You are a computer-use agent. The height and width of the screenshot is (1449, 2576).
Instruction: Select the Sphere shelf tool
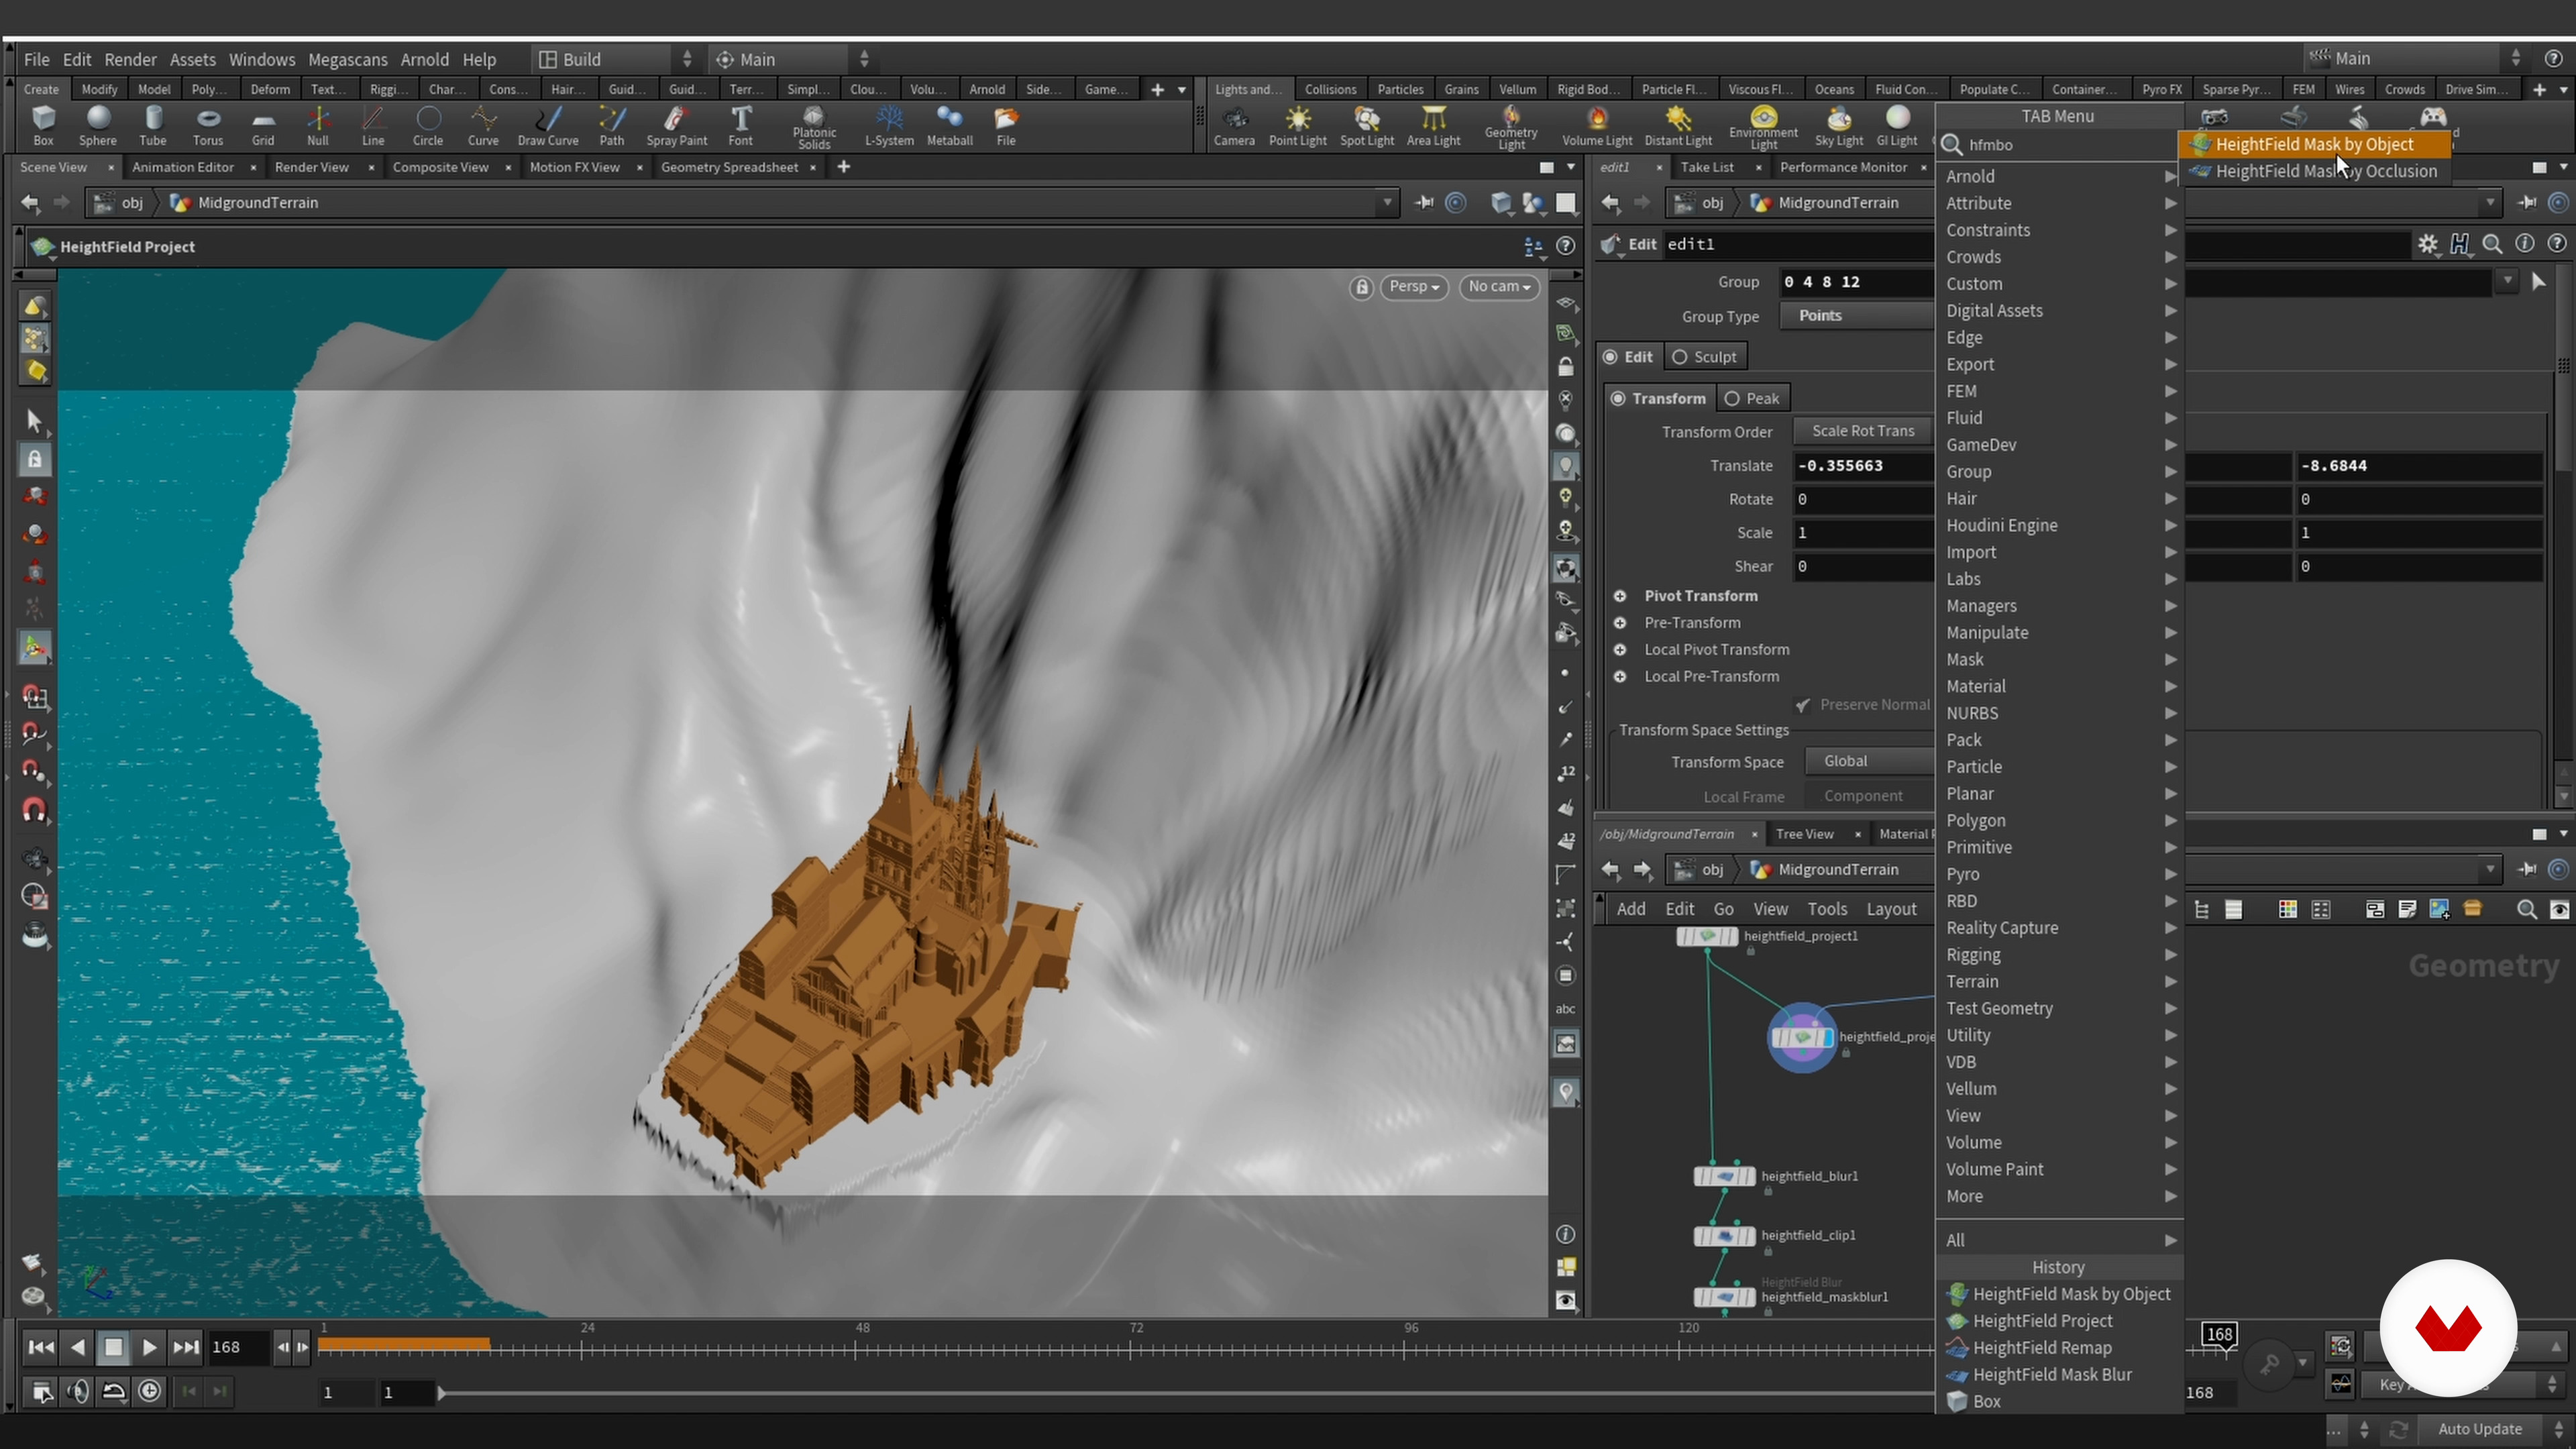coord(98,126)
